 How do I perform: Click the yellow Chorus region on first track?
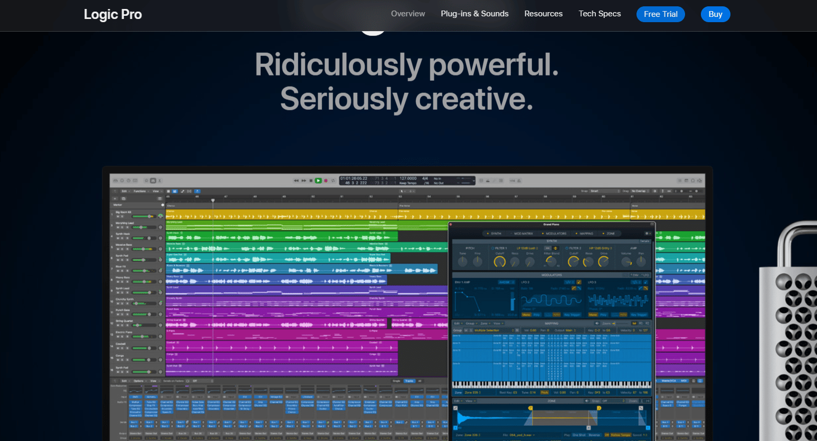click(x=281, y=215)
